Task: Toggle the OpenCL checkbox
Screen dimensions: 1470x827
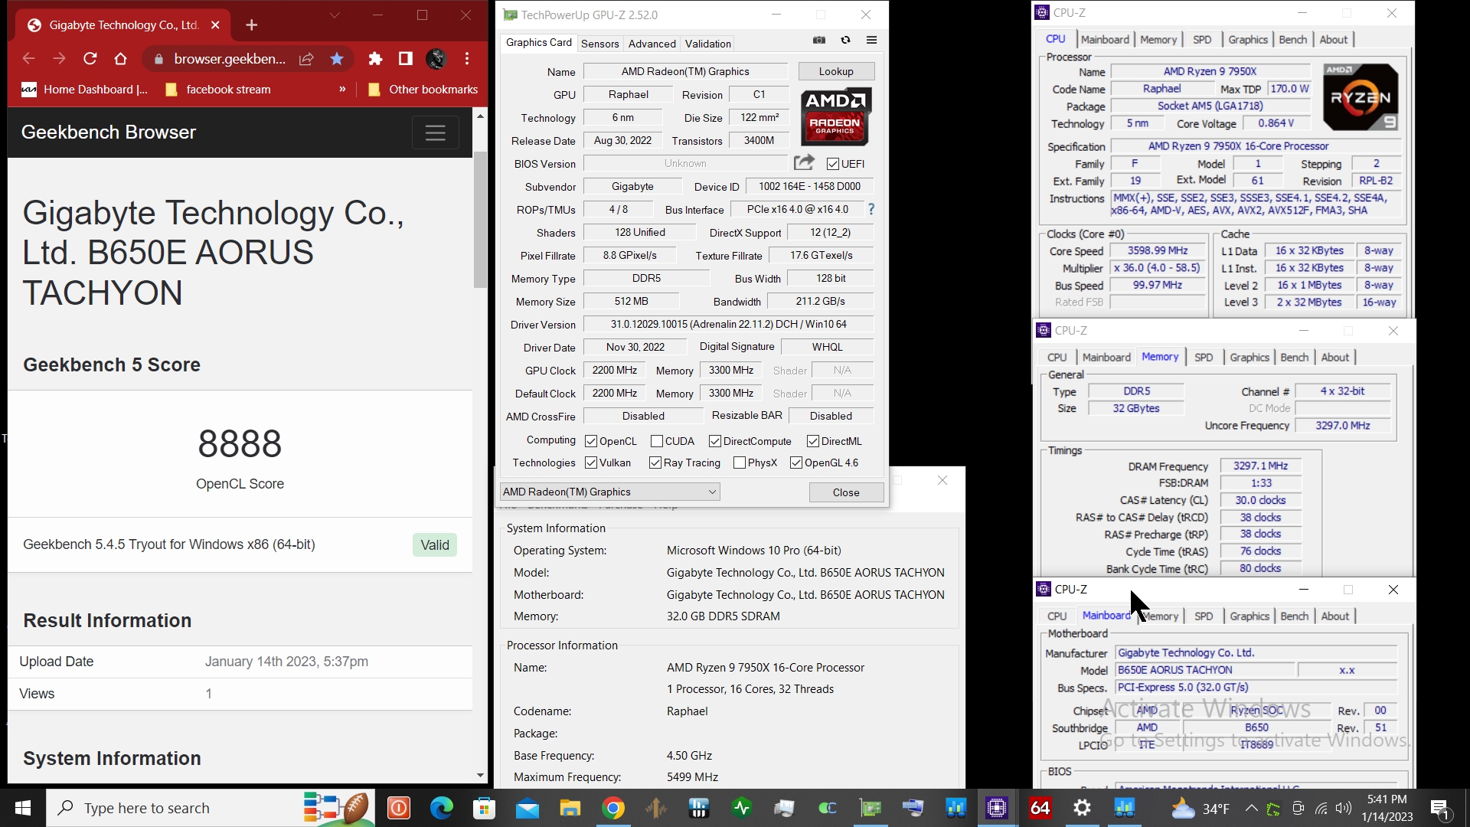Action: [x=591, y=441]
